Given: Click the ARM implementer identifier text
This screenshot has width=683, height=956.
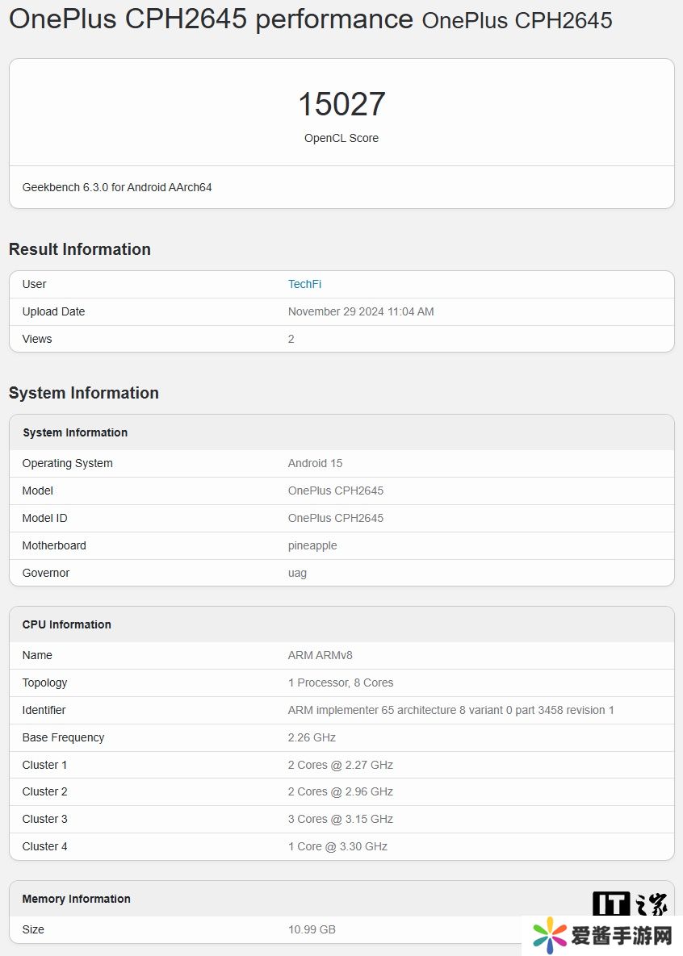Looking at the screenshot, I should tap(450, 710).
